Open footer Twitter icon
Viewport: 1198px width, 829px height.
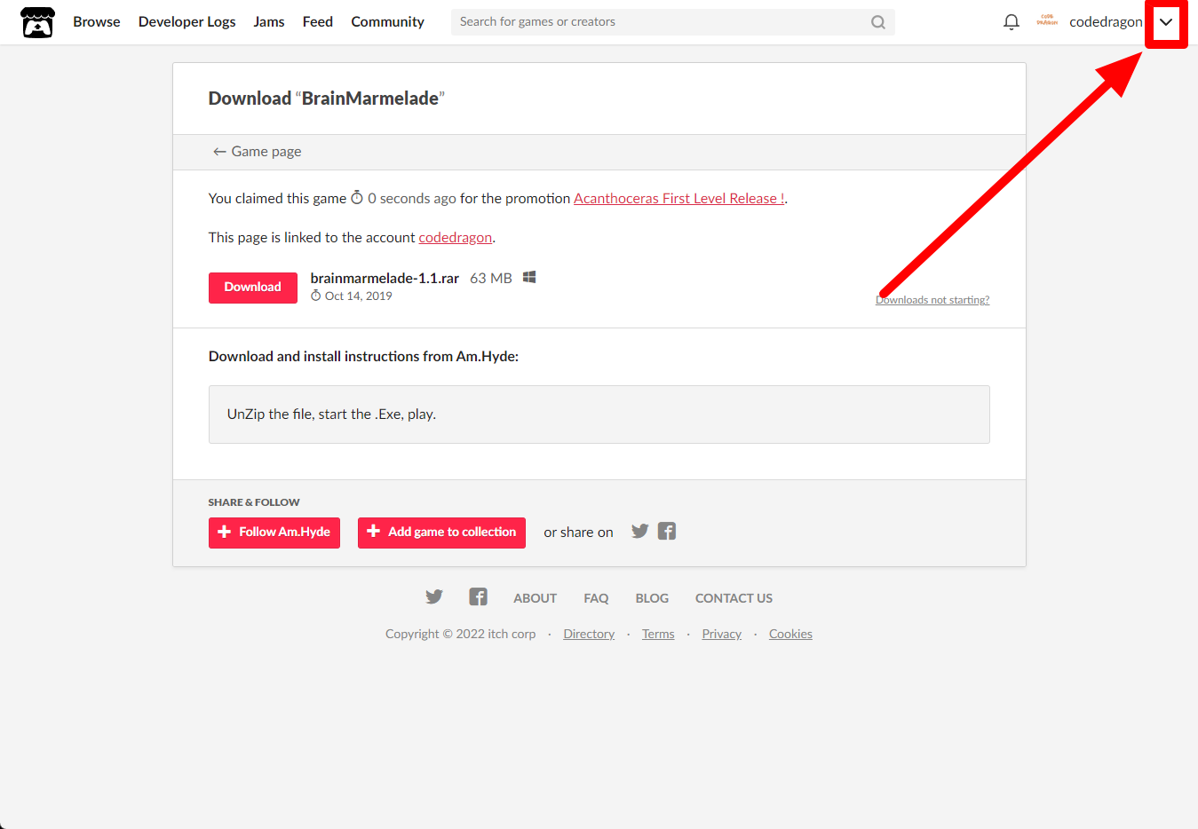point(434,597)
